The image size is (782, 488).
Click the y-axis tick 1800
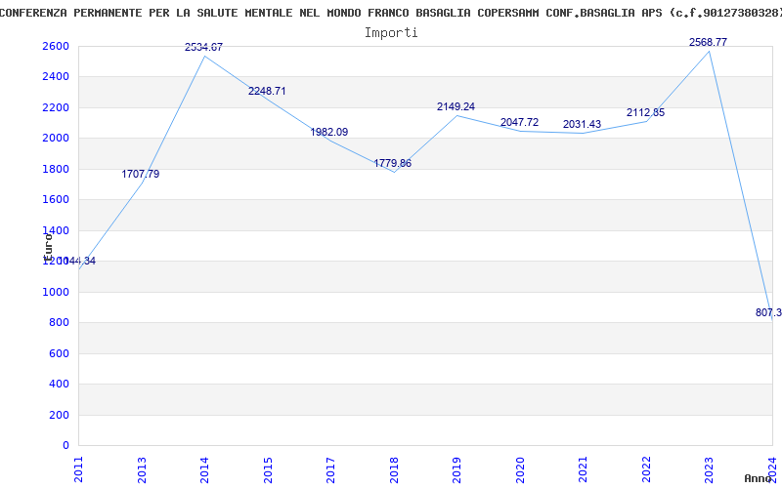(56, 169)
